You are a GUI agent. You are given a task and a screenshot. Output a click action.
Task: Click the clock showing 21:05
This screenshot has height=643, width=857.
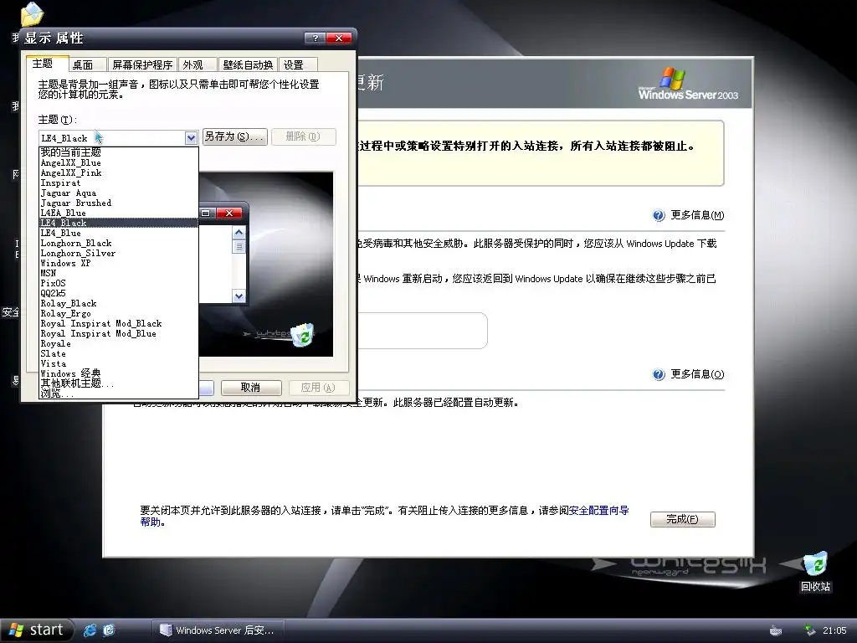834,630
